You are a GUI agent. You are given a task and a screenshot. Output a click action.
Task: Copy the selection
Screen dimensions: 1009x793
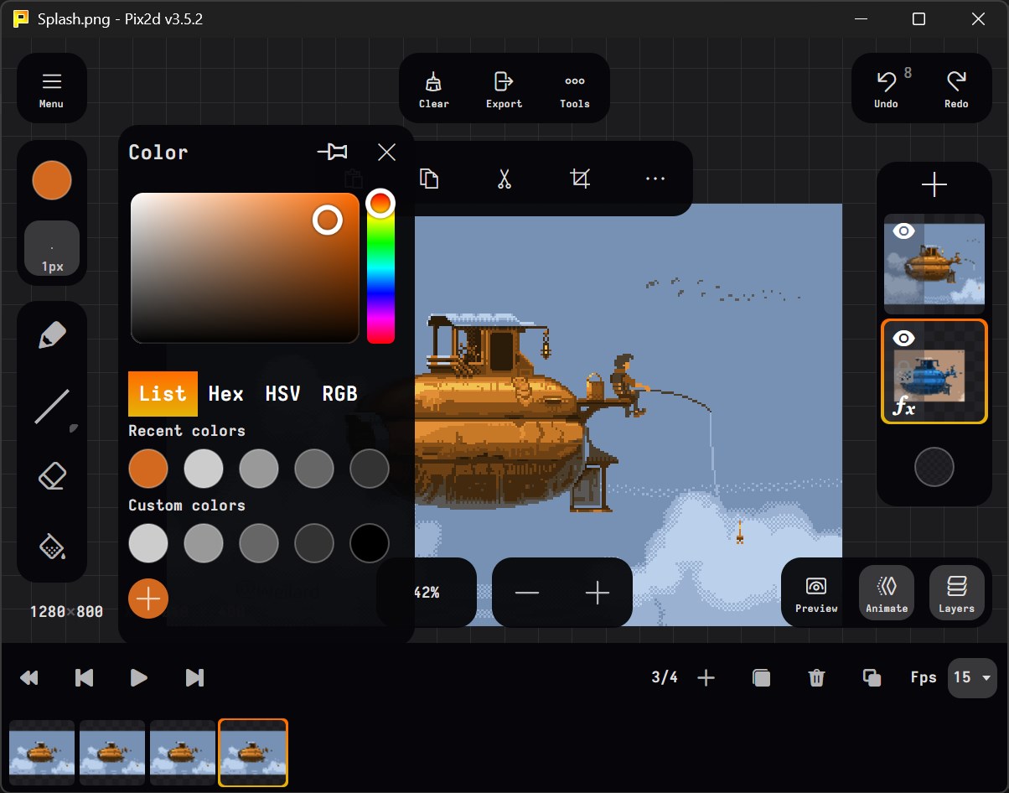[x=429, y=179]
